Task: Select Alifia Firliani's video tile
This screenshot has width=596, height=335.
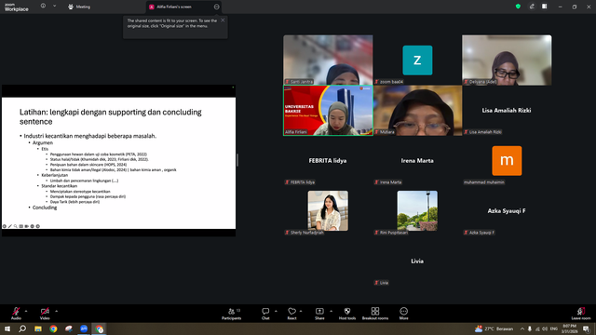Action: tap(328, 110)
